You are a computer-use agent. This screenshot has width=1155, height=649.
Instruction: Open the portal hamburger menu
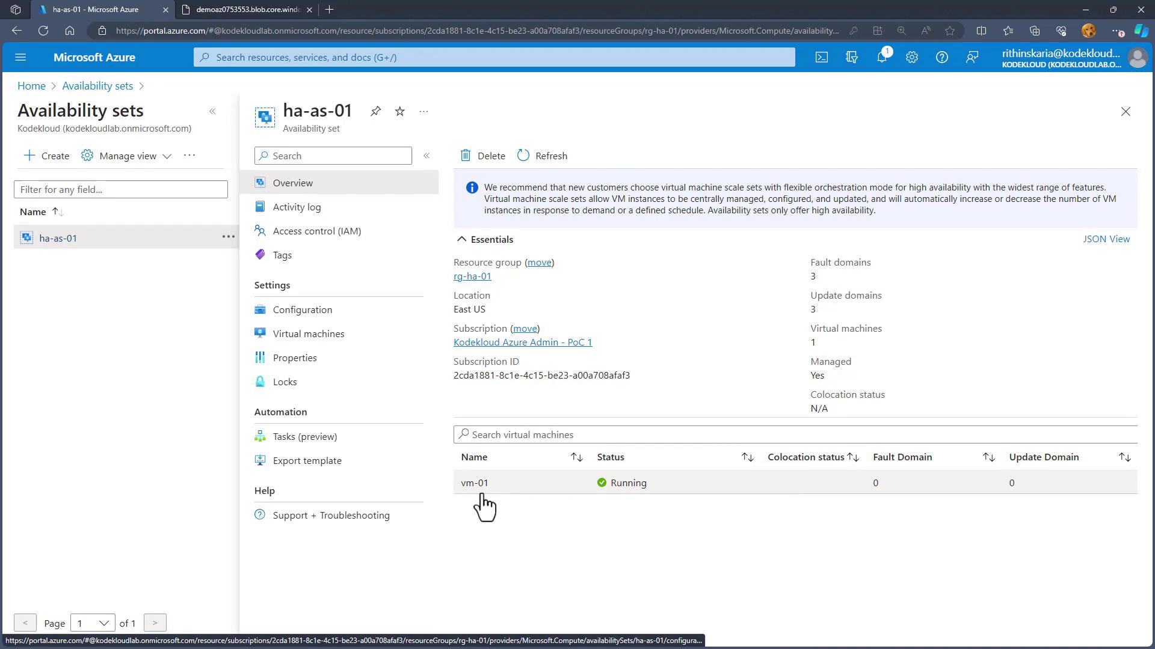point(20,57)
